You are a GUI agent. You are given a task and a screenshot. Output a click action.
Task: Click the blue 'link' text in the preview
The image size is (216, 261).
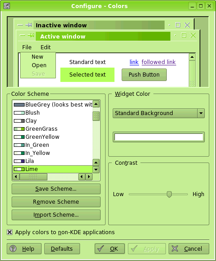point(134,62)
